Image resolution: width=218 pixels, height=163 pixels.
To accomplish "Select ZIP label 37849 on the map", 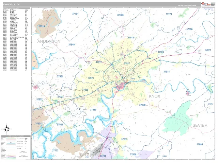I will (x=72, y=44).
